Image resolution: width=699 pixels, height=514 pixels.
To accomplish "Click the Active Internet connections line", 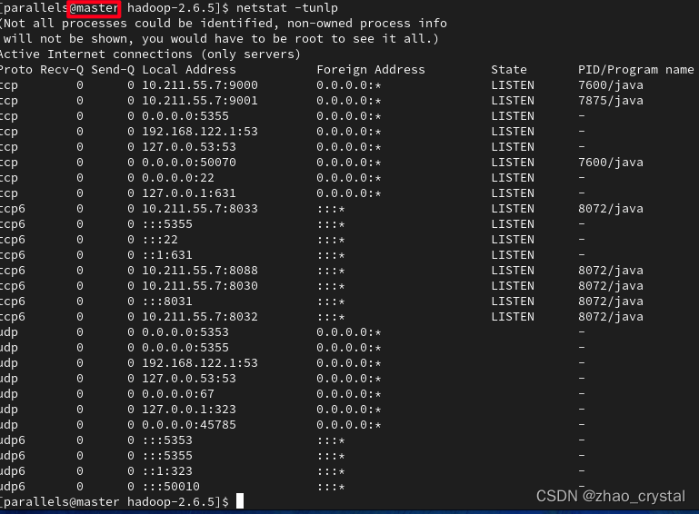I will tap(150, 54).
